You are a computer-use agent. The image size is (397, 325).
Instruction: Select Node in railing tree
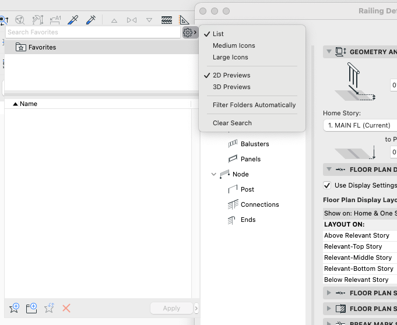[241, 174]
